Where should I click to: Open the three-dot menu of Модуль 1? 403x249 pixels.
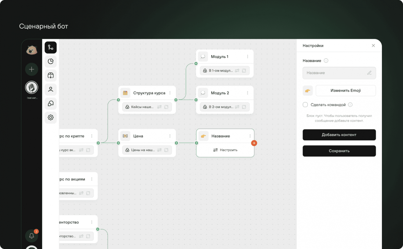pos(248,57)
